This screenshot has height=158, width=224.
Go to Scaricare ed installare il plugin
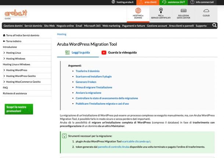tap(94, 76)
